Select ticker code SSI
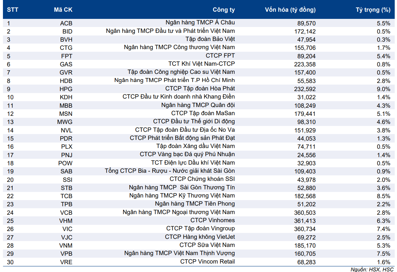Viewport: 397px width, 272px height. pyautogui.click(x=68, y=180)
